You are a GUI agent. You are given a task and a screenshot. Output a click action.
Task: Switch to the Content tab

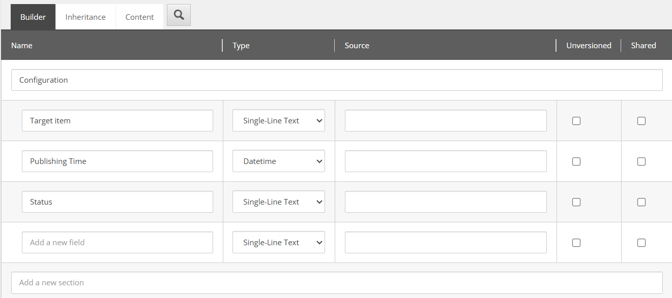click(139, 16)
